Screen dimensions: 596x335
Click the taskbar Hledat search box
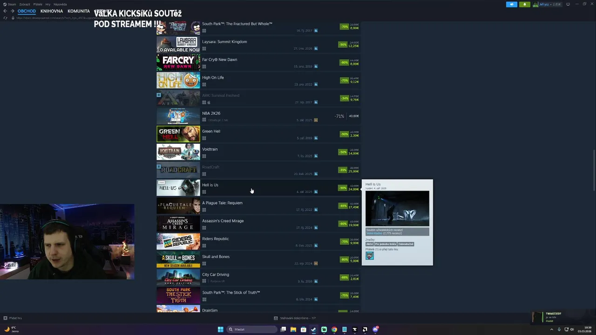[x=251, y=329]
